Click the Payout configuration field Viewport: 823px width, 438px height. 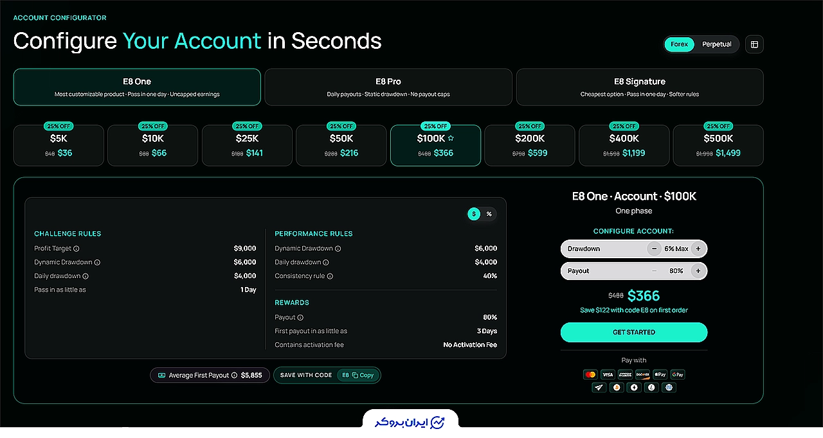point(634,271)
